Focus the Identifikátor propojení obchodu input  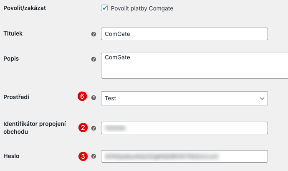pos(184,128)
